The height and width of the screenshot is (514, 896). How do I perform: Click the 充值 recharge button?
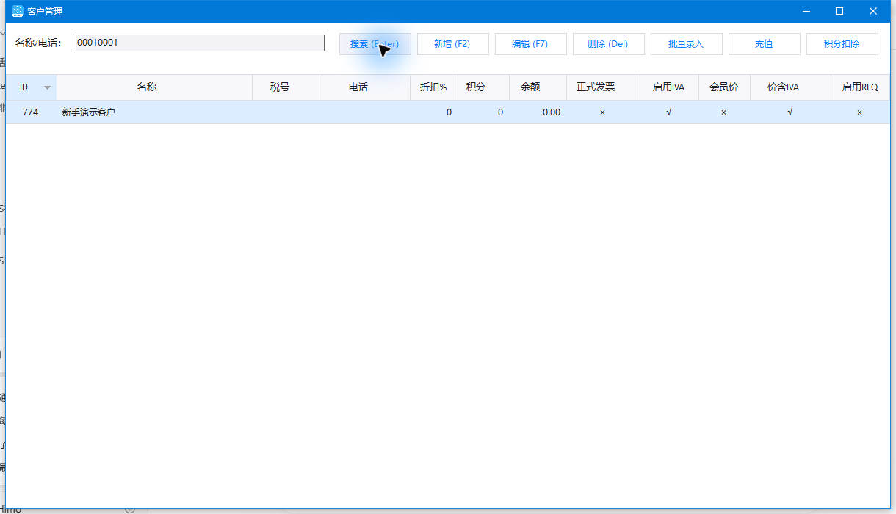(x=764, y=44)
